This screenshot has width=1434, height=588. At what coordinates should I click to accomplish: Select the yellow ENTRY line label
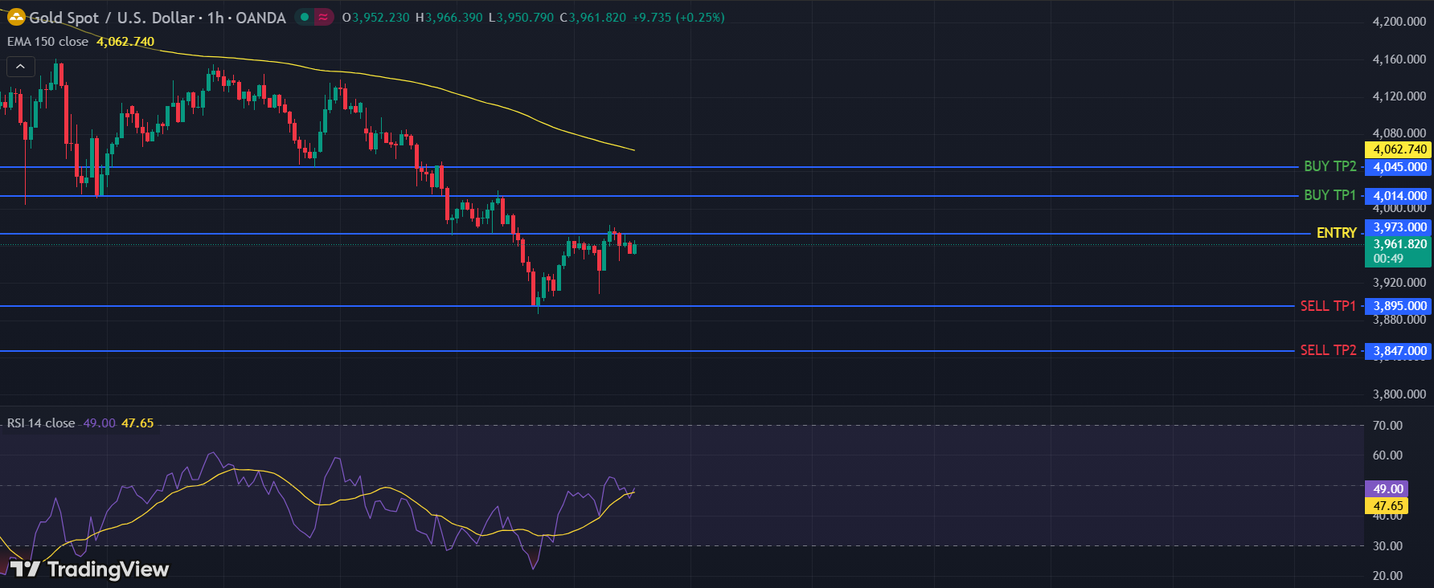(1336, 233)
